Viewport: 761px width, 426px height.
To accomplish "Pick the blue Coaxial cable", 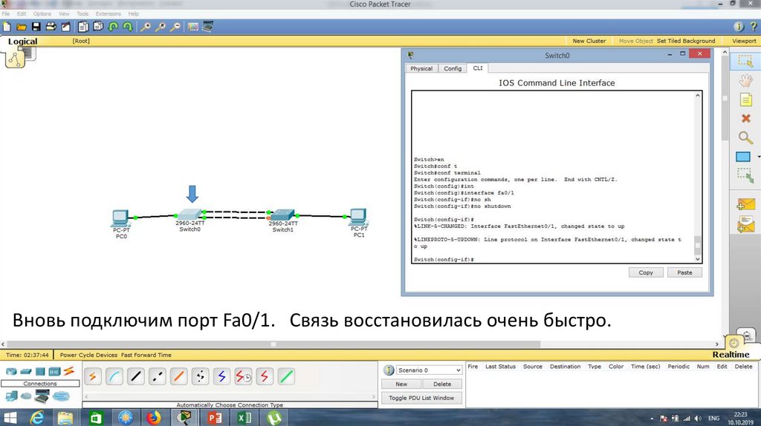I will click(x=221, y=376).
